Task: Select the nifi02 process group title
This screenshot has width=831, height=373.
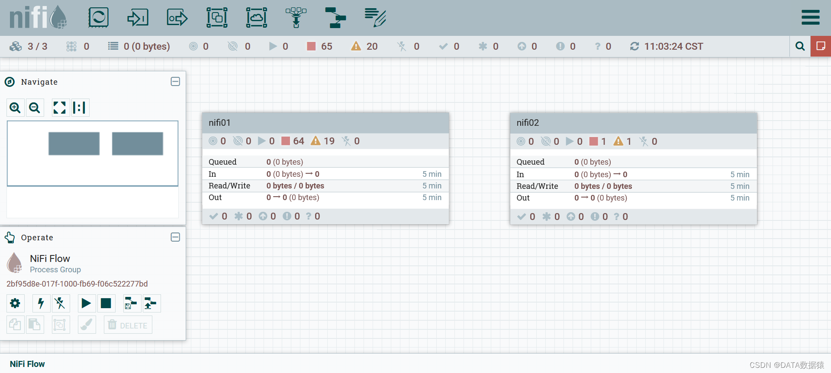Action: [x=528, y=123]
